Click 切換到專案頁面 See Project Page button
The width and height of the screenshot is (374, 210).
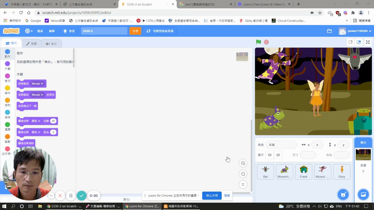[x=160, y=31]
